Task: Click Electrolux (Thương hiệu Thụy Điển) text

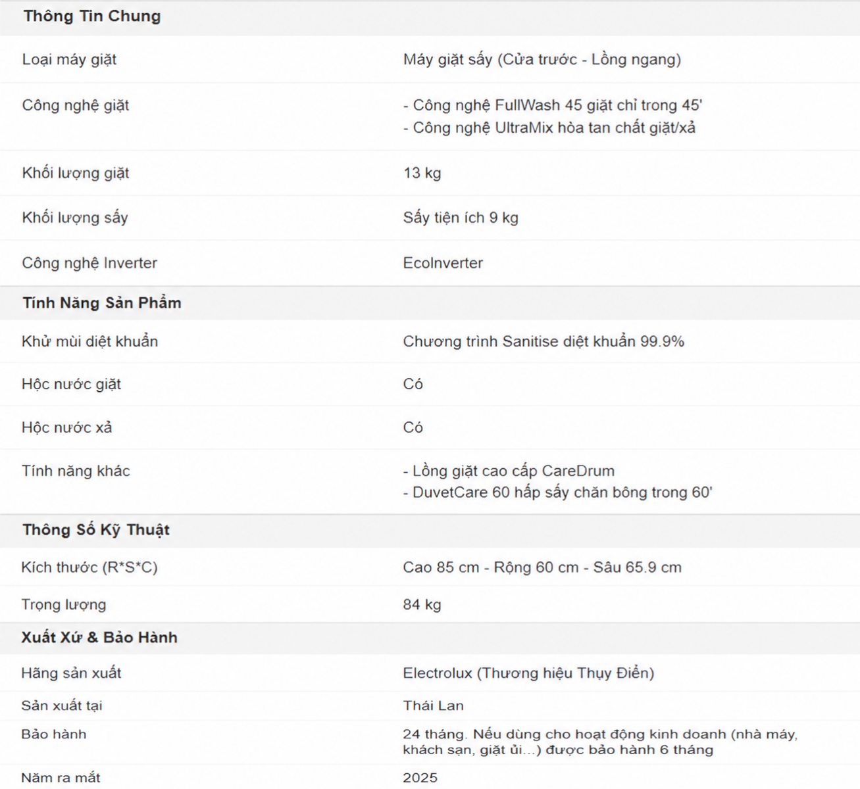Action: [x=528, y=673]
